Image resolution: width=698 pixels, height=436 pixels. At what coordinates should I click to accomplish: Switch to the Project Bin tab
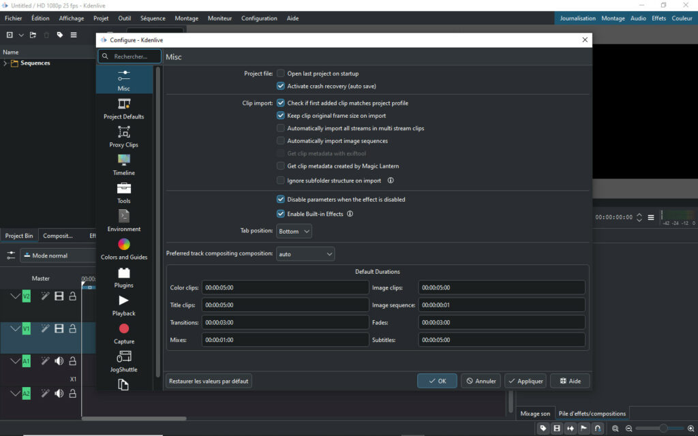point(19,236)
